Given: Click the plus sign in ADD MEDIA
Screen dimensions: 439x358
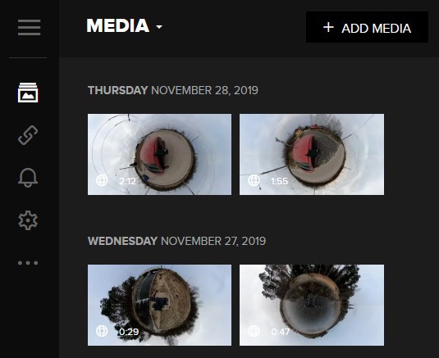Looking at the screenshot, I should pos(328,27).
